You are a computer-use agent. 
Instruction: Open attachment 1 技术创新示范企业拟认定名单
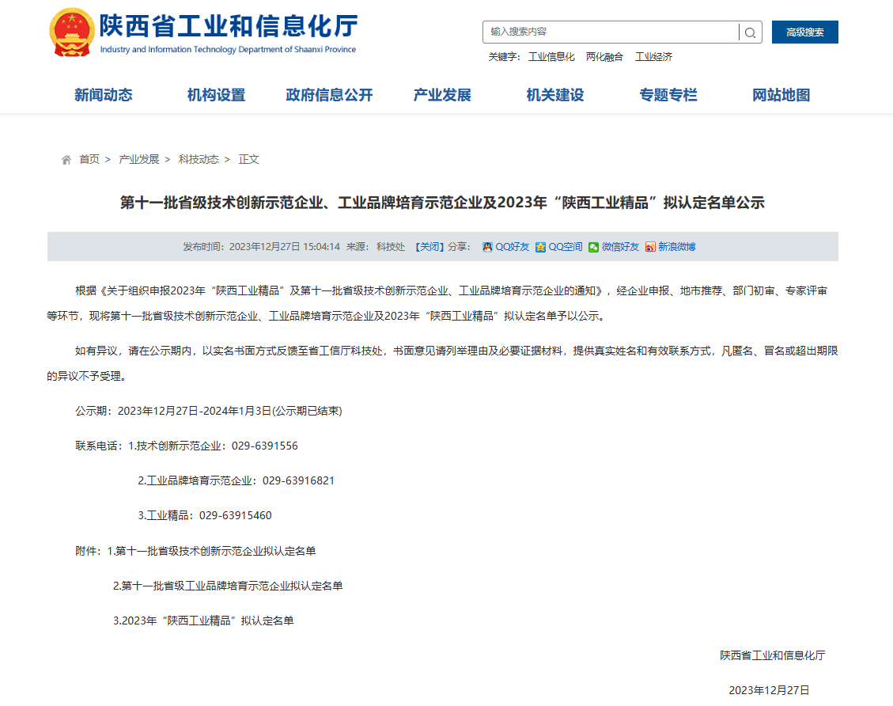tap(211, 551)
